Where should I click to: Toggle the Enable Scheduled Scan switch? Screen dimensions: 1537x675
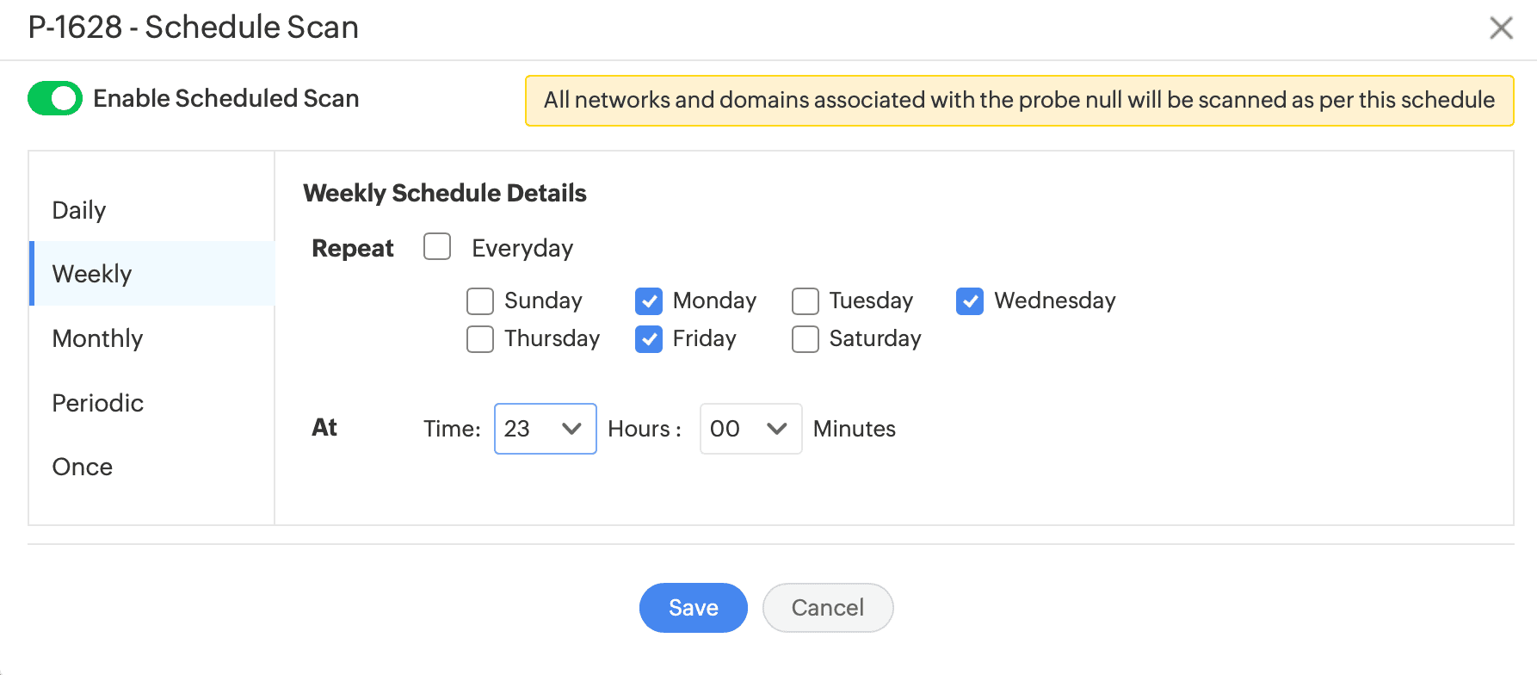pyautogui.click(x=55, y=99)
